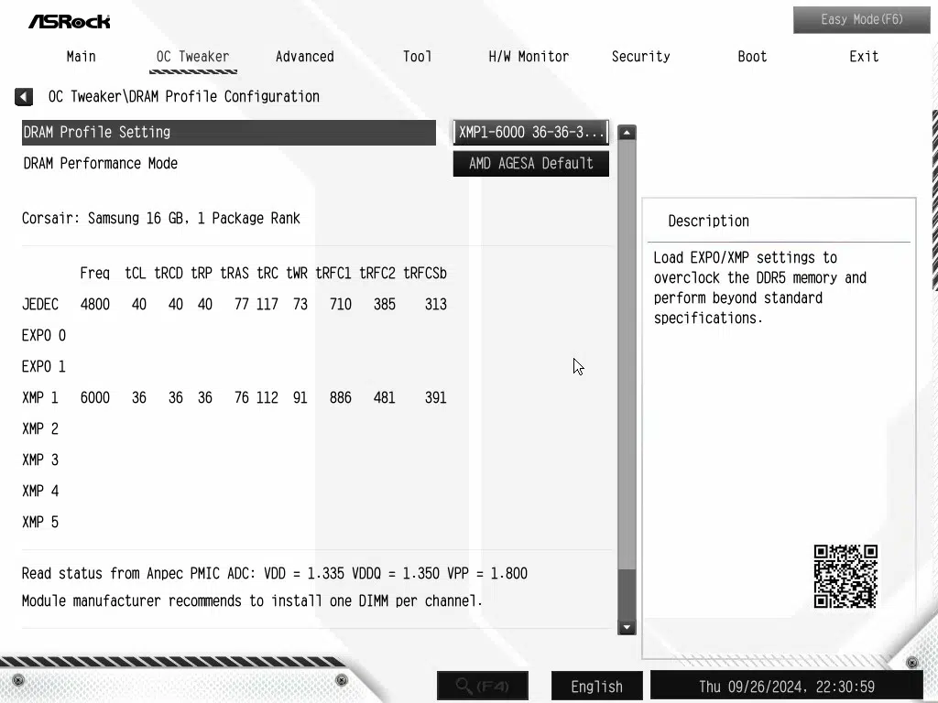Open the Security tab
The image size is (938, 703).
pos(640,57)
